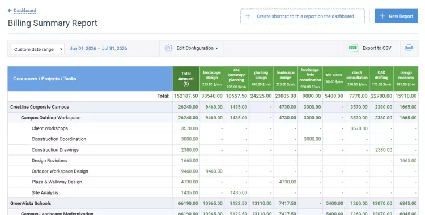
Task: Click the hardscape design column header
Action: click(286, 79)
